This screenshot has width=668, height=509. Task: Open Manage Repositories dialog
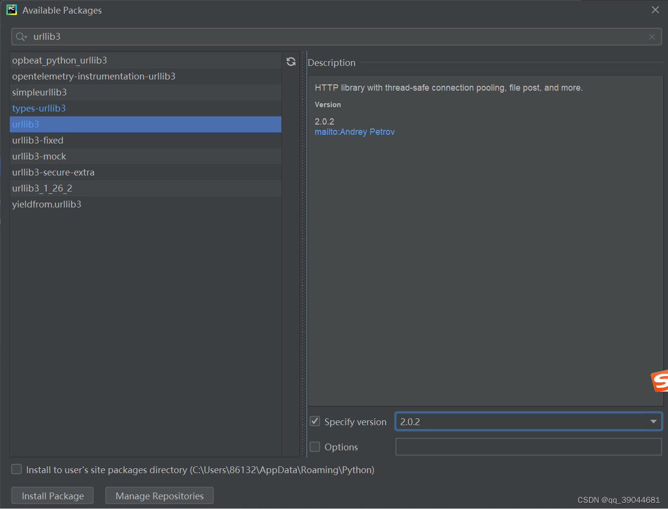pyautogui.click(x=159, y=495)
